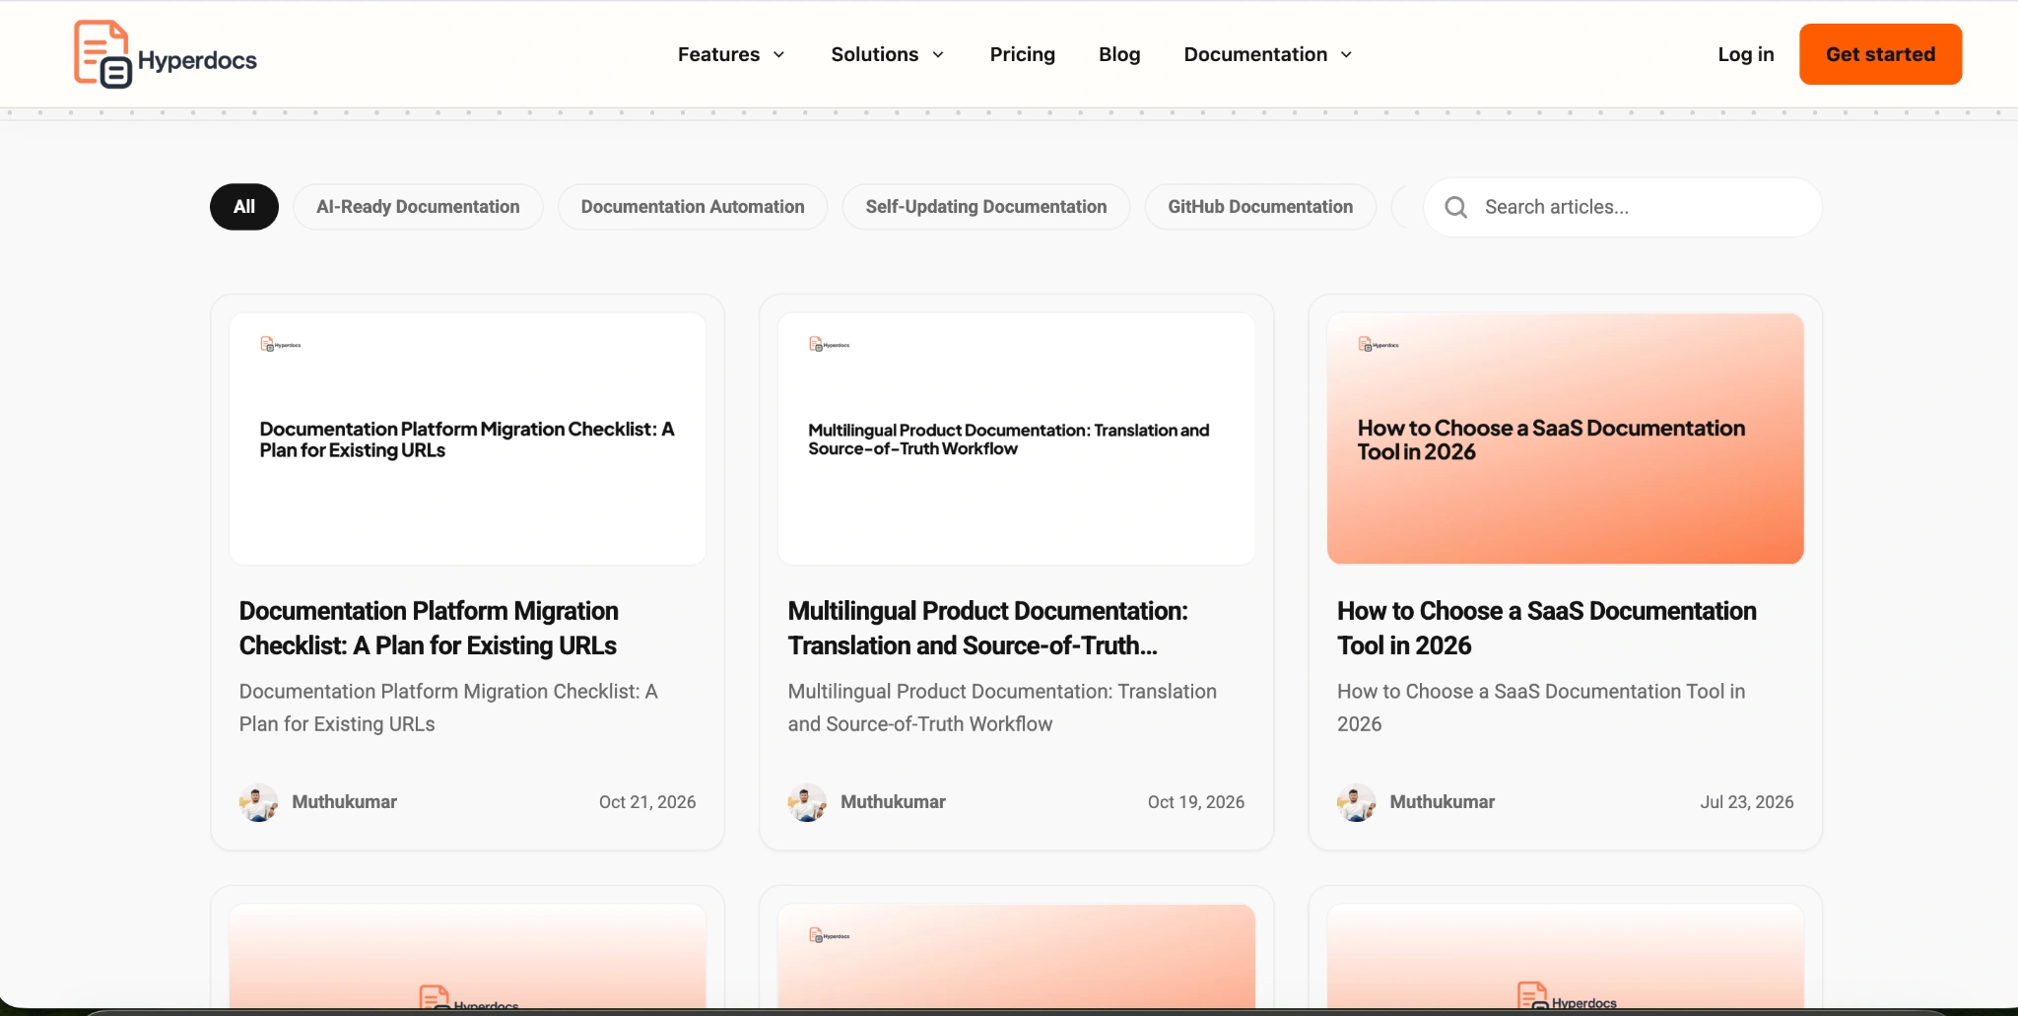Image resolution: width=2018 pixels, height=1016 pixels.
Task: Open How to Choose SaaS Documentation thumbnail
Action: click(1565, 439)
